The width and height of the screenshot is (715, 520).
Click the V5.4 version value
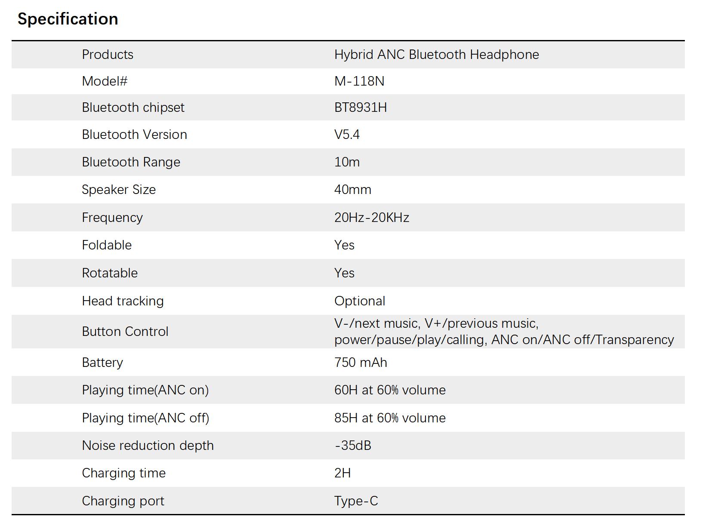347,135
